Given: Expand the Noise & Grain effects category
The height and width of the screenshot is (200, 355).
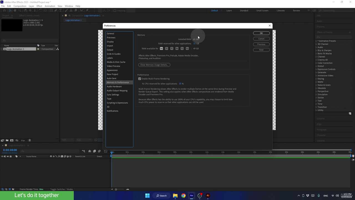Looking at the screenshot, I should coord(316,85).
